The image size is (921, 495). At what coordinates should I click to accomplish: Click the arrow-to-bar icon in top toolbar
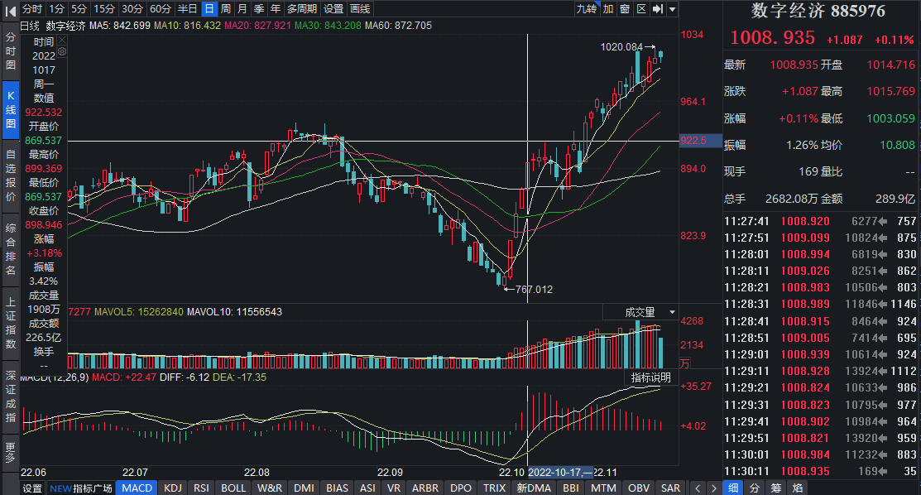pos(657,8)
